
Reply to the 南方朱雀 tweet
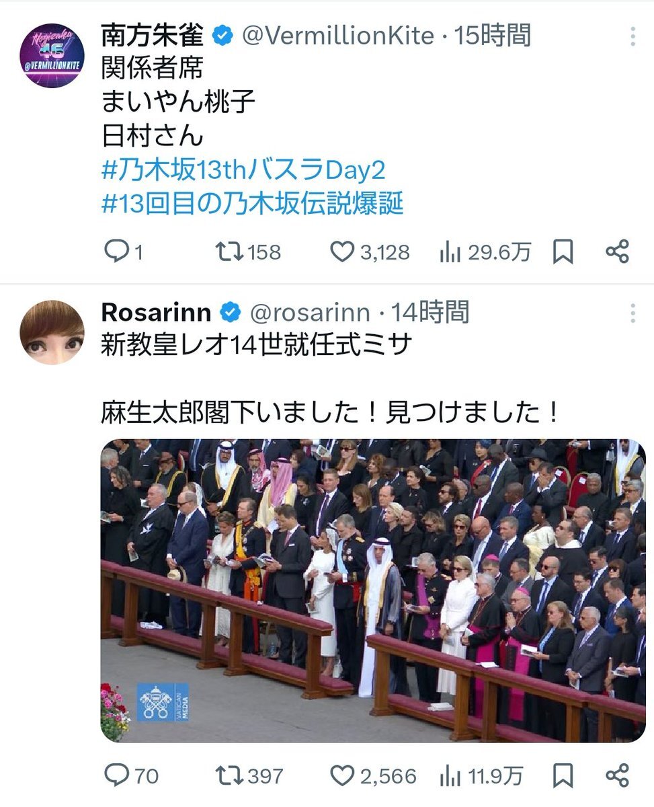(x=124, y=252)
